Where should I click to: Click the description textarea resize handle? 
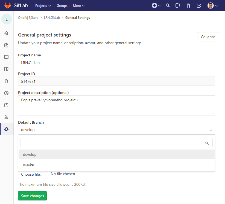coord(214,114)
